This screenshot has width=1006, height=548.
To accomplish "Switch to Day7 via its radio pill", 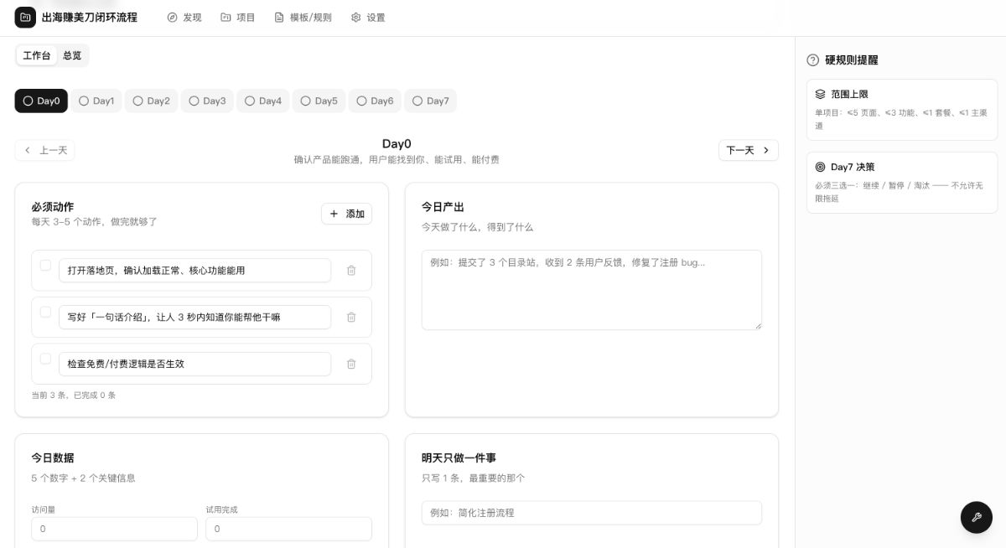I will (430, 100).
